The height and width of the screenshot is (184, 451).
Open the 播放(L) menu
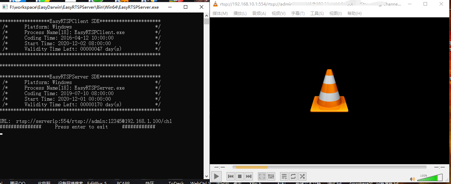[x=240, y=14]
